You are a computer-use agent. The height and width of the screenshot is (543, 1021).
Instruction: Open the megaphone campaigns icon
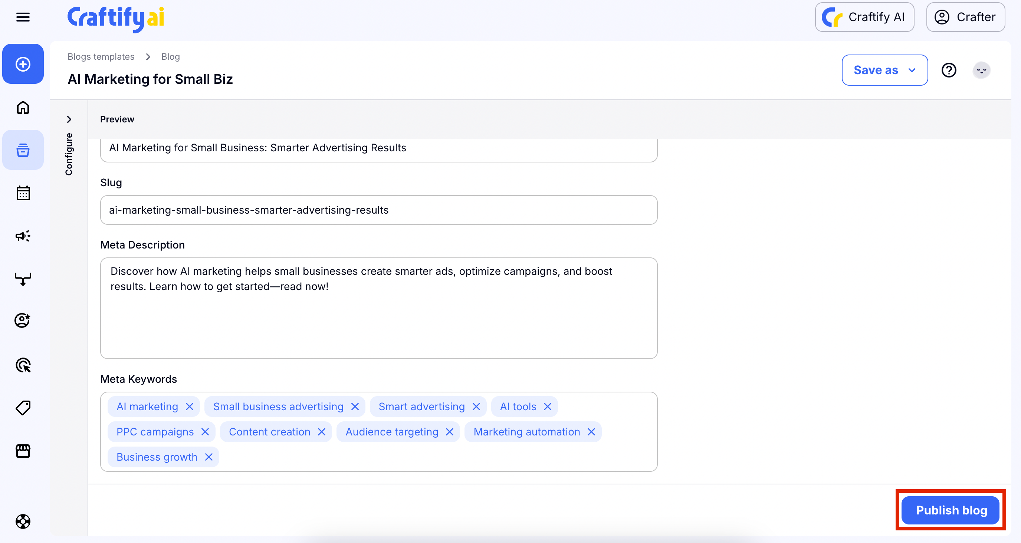pyautogui.click(x=23, y=236)
